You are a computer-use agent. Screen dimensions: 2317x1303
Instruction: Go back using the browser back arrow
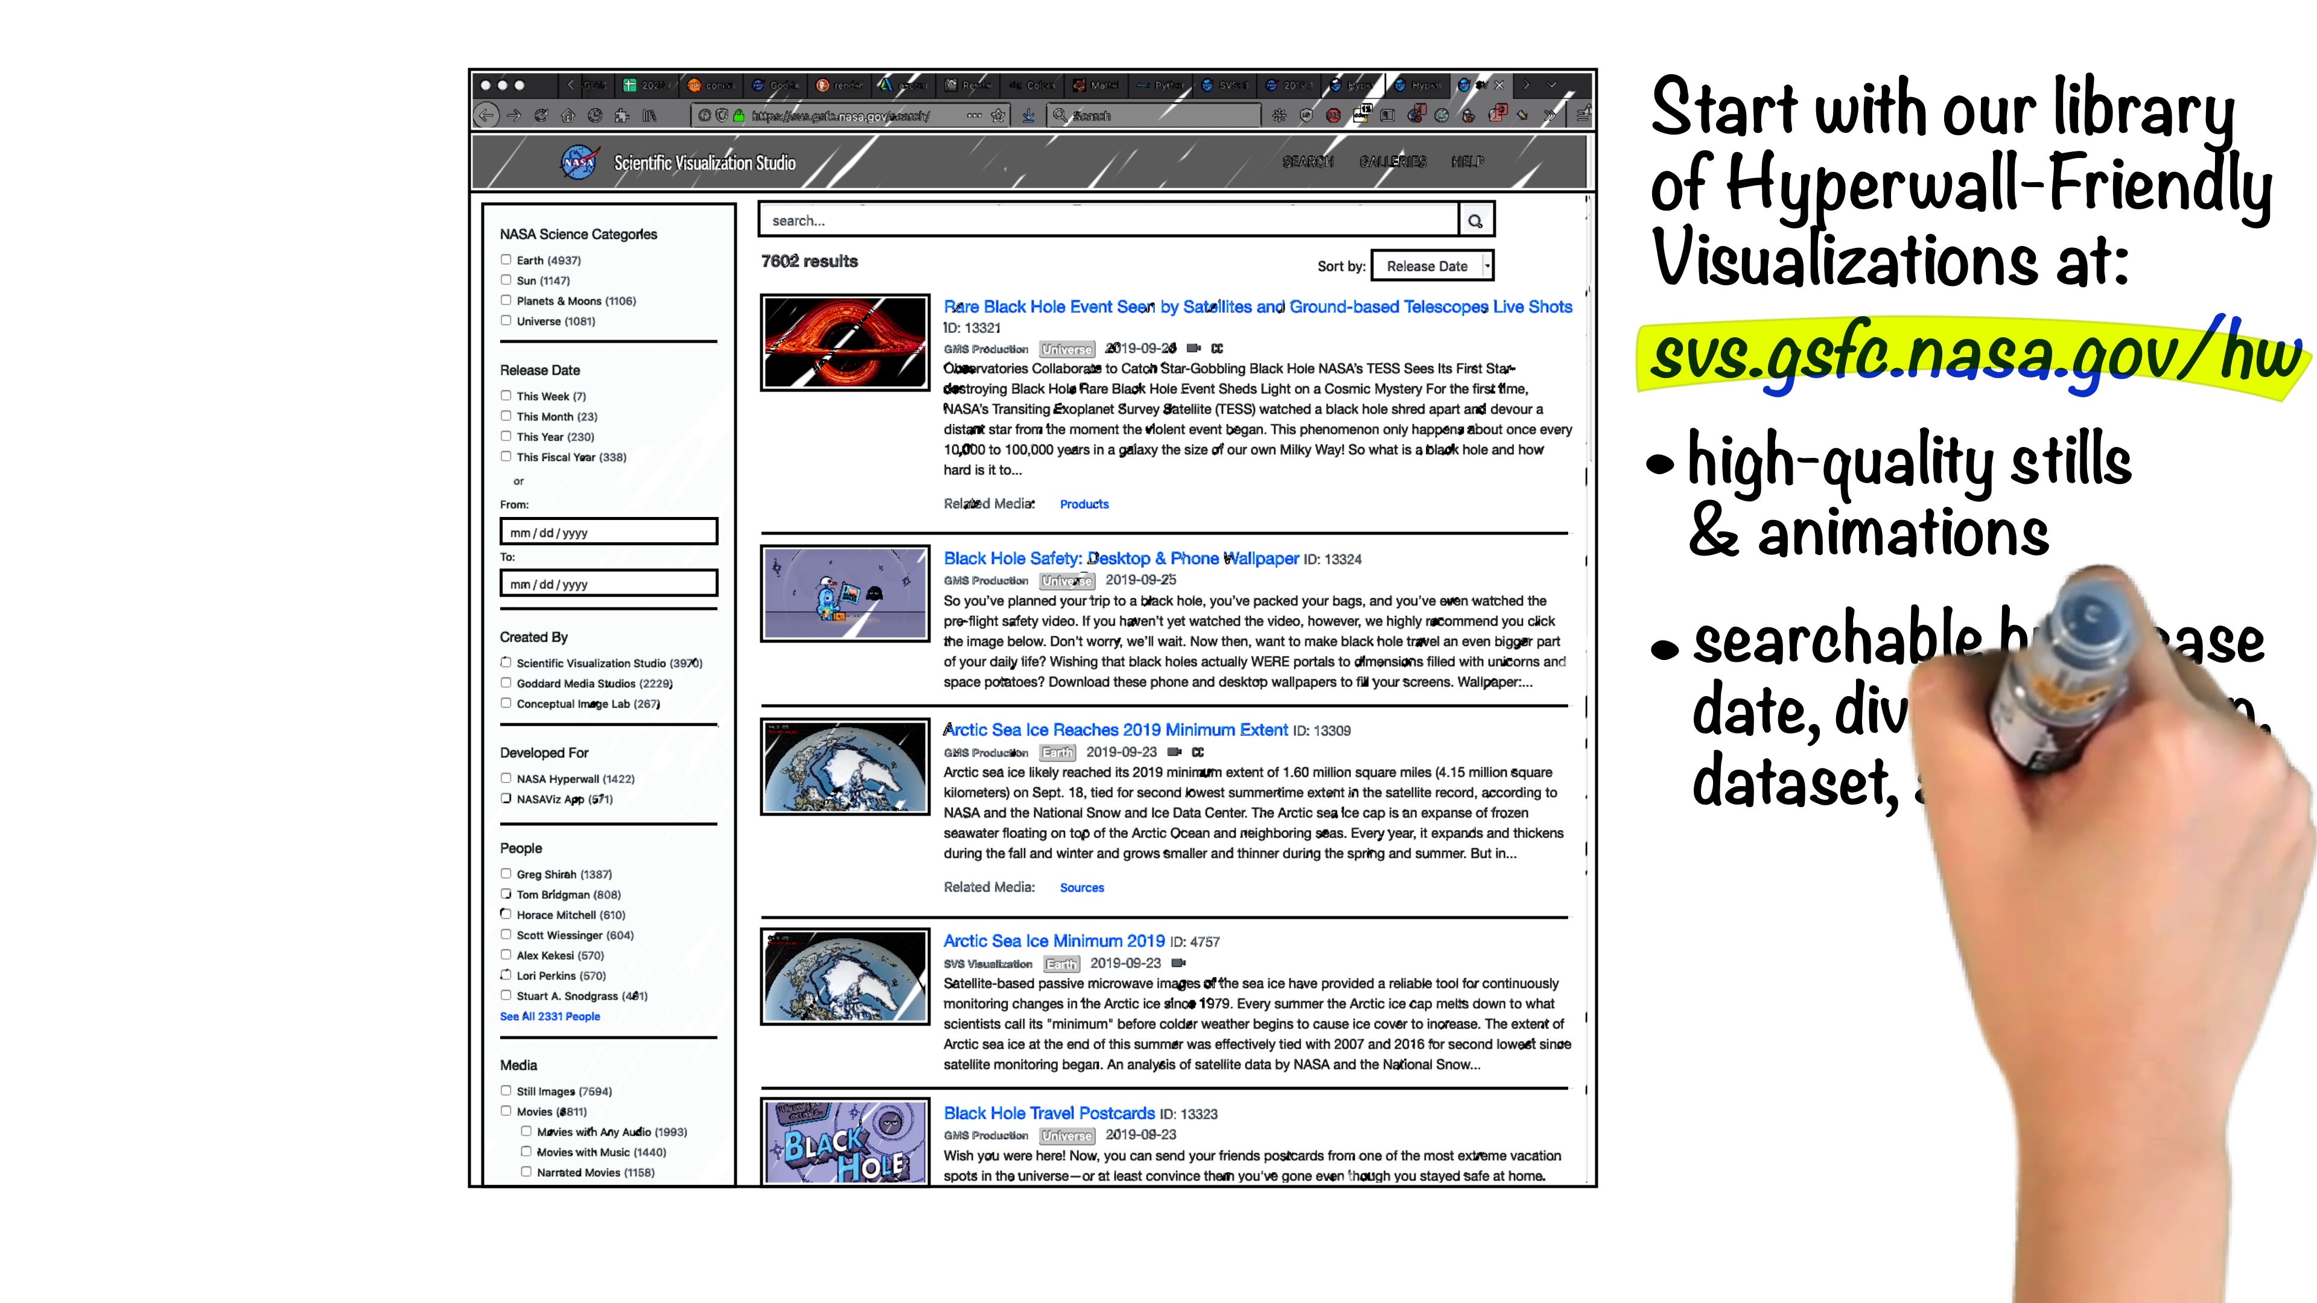tap(486, 115)
